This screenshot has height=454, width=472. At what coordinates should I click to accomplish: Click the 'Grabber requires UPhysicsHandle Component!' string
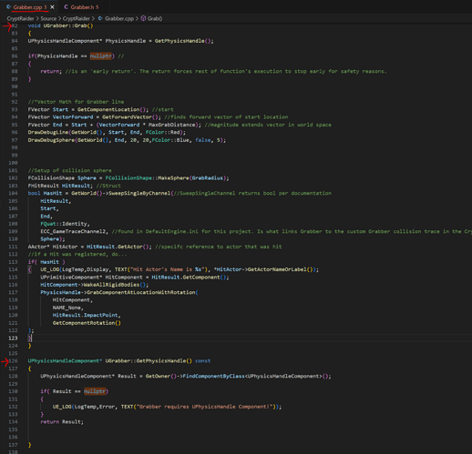(204, 407)
